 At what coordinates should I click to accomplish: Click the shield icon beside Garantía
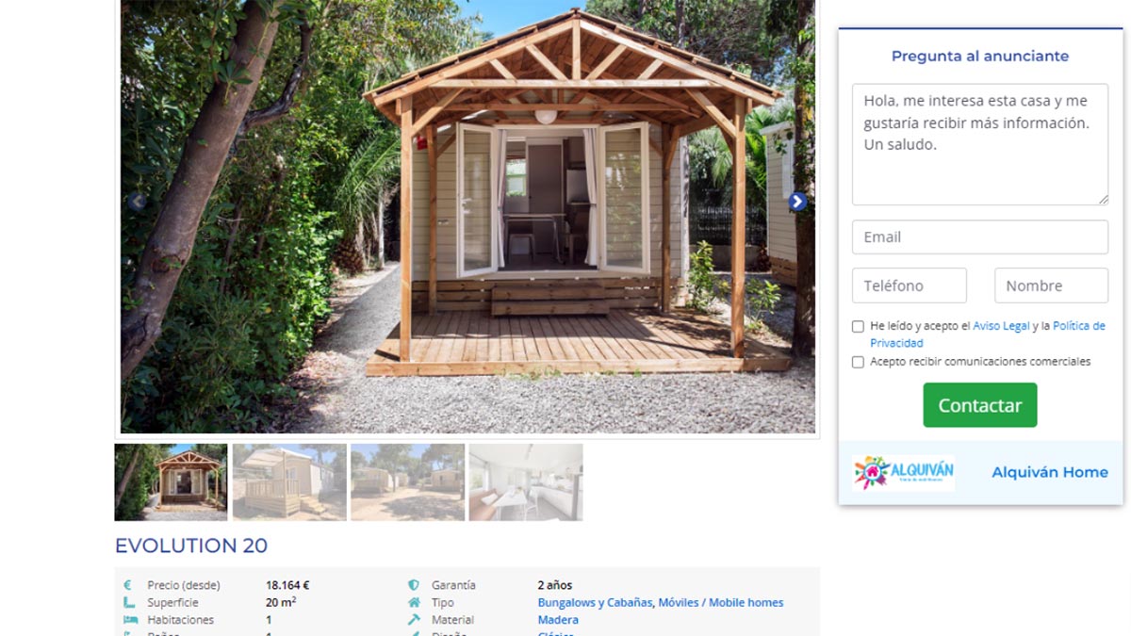coord(414,585)
